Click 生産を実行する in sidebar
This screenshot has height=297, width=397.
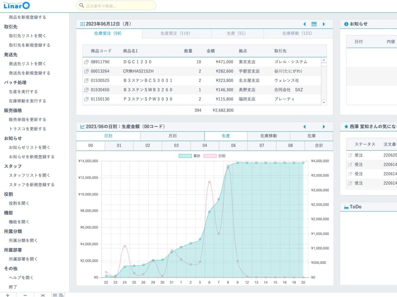click(x=23, y=92)
